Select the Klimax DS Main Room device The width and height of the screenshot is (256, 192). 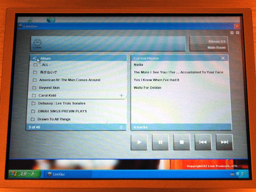point(209,44)
